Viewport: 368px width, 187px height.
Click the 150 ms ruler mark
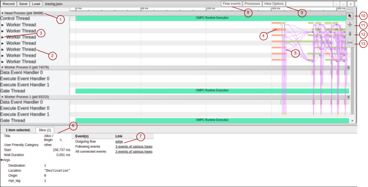(276, 9)
